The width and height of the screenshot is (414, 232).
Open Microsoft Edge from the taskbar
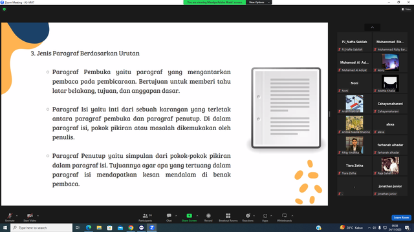(89, 227)
